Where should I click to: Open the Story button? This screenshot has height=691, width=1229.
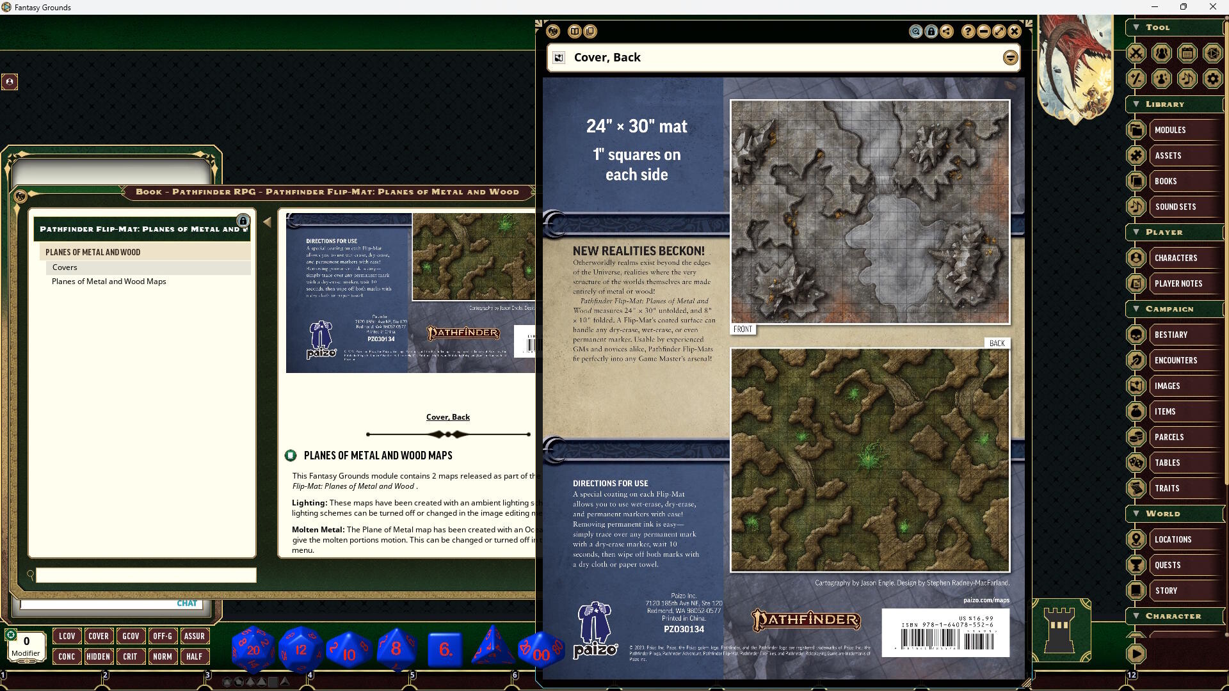[1187, 591]
